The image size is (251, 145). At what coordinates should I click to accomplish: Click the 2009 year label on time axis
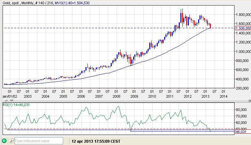coord(134,96)
